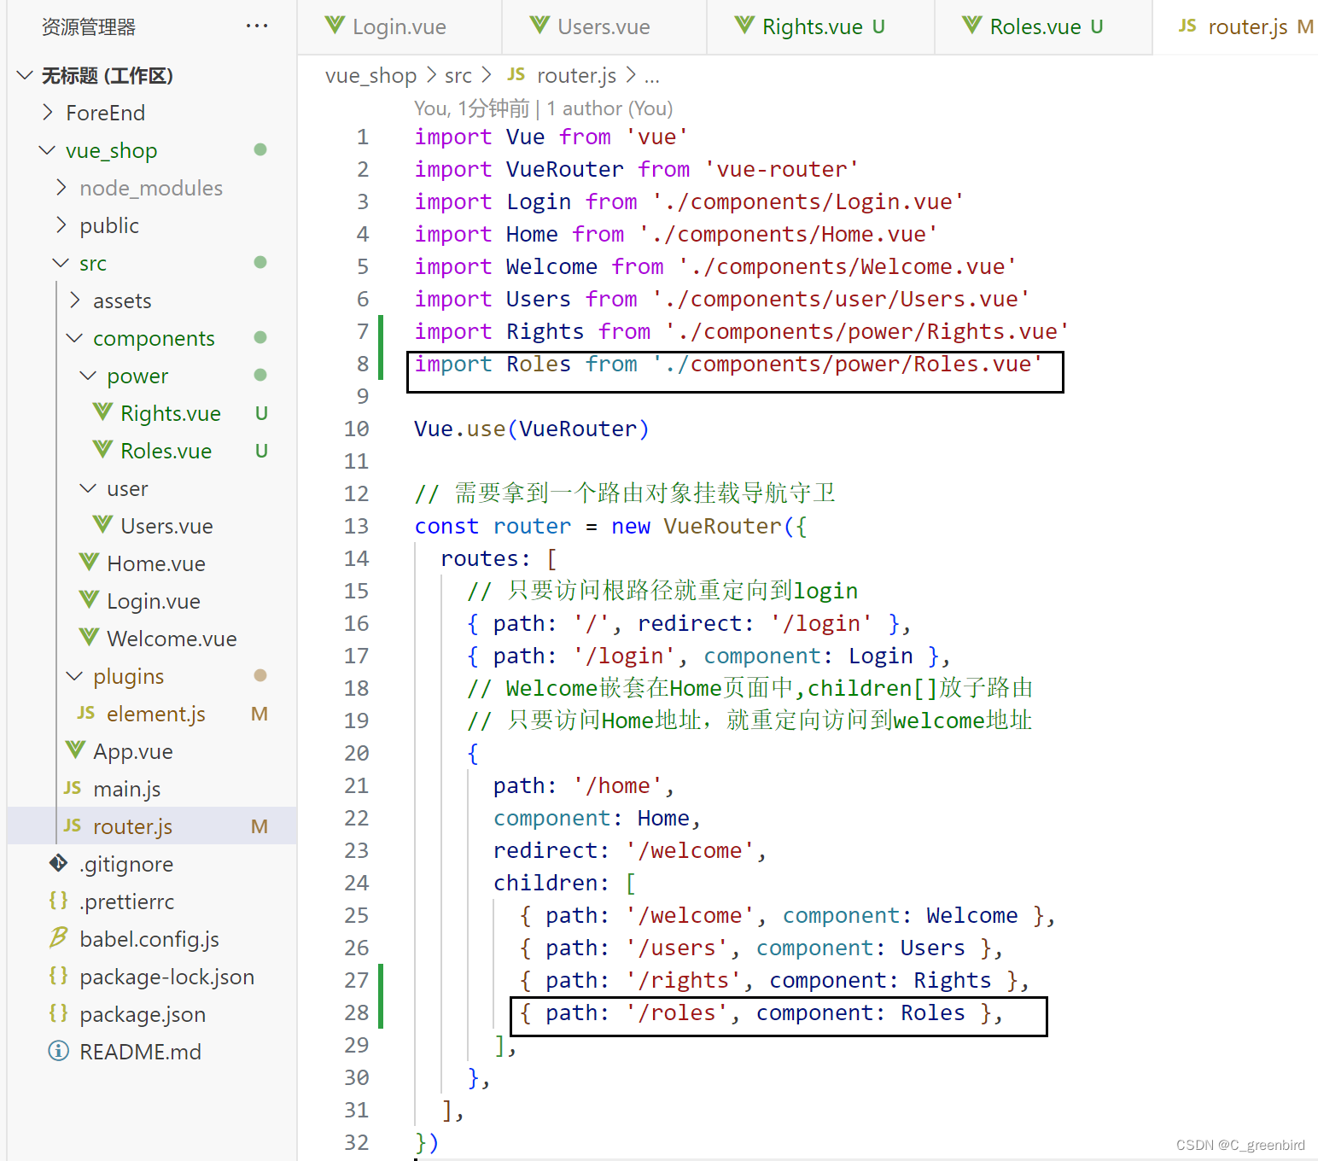Click the Vue icon on Rights.vue tab

point(745,26)
